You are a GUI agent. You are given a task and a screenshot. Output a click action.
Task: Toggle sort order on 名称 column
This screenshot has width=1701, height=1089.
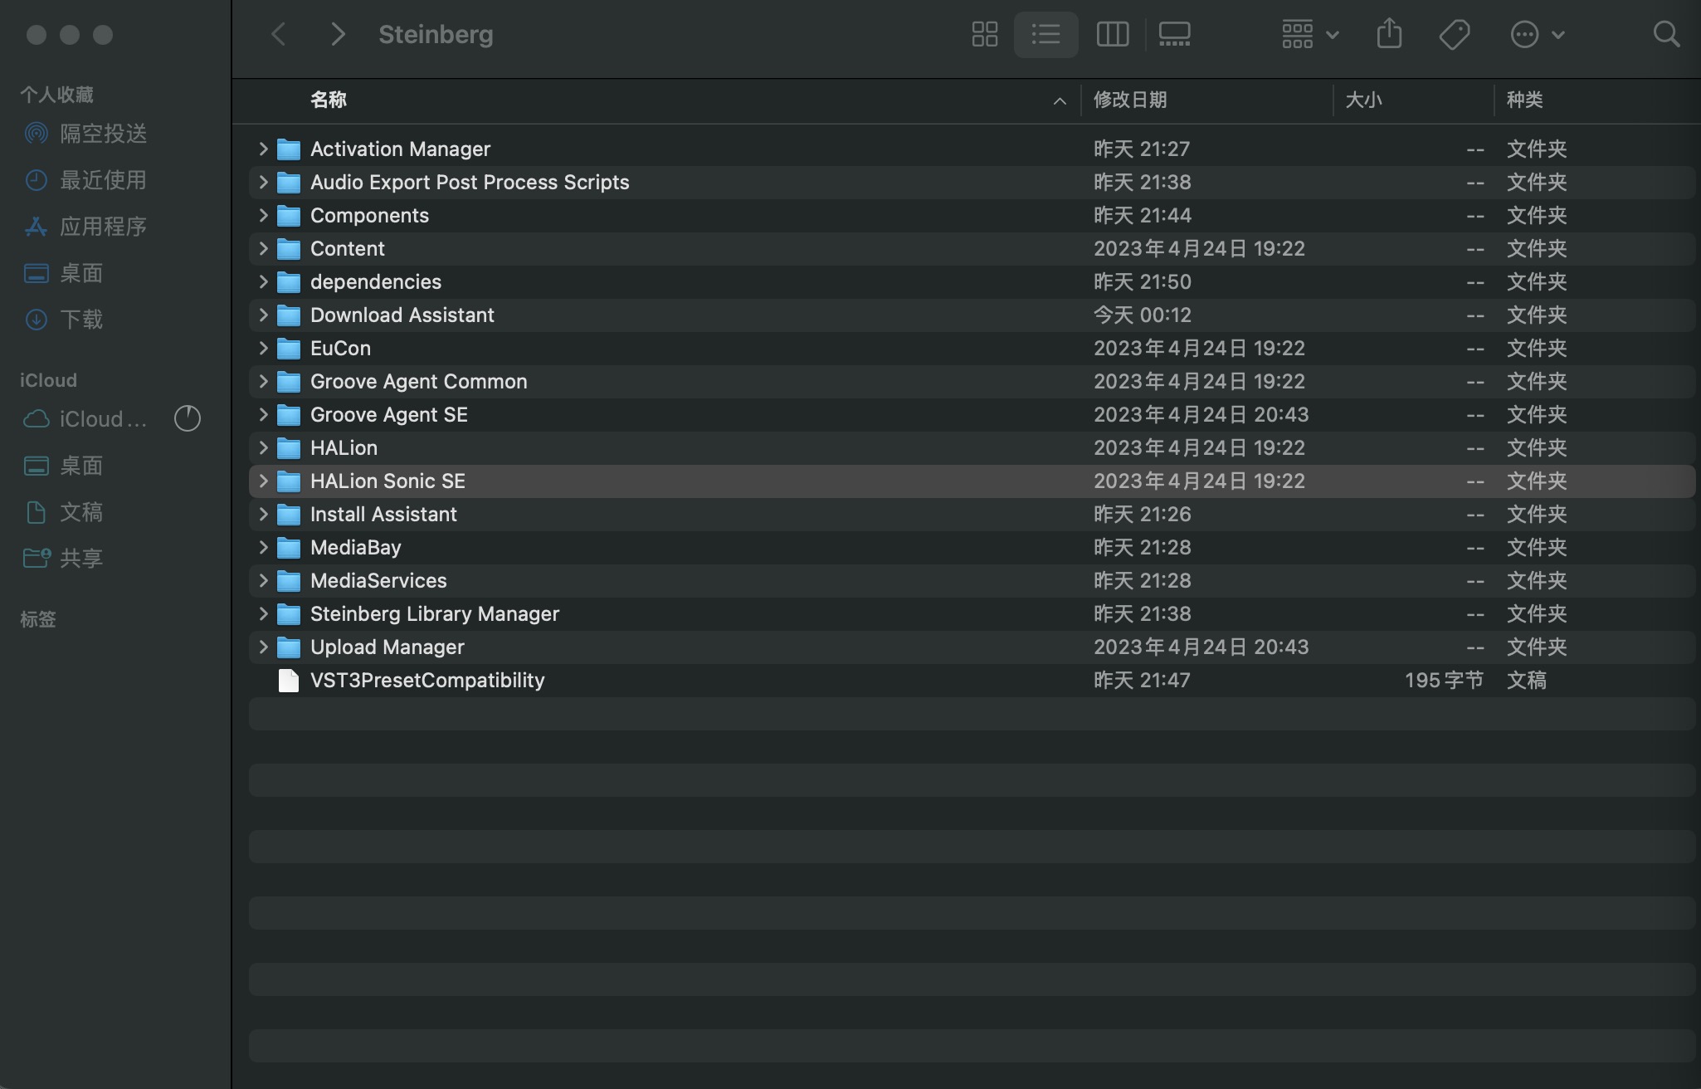click(329, 100)
